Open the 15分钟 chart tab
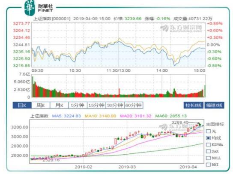The height and width of the screenshot is (174, 233). (96, 105)
